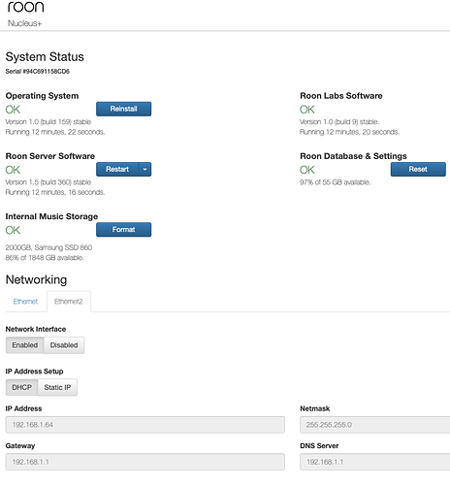Click the Internal Music Storage heading
This screenshot has width=450, height=485.
click(x=51, y=216)
